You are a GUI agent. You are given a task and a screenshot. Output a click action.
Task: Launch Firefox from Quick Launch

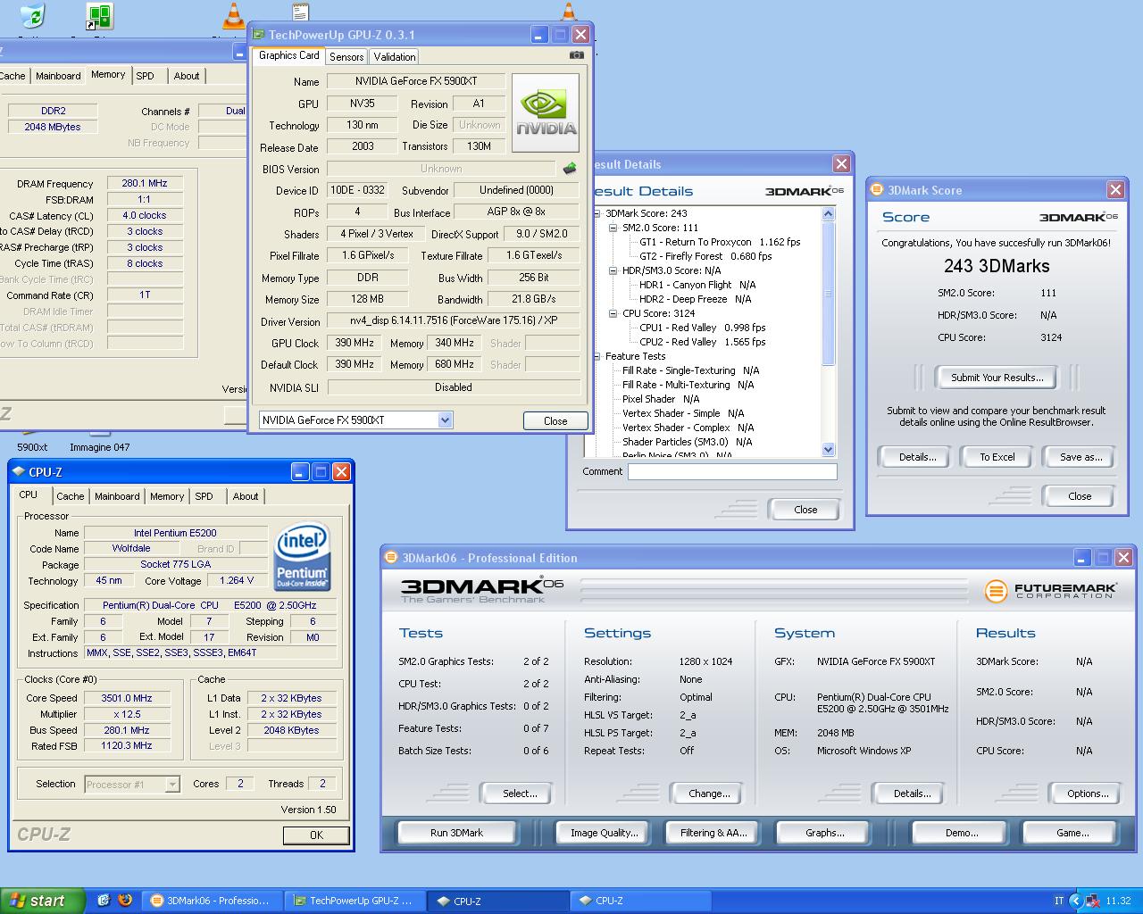(x=125, y=901)
